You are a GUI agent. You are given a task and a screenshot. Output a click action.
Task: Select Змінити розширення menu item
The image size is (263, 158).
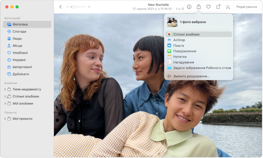click(x=191, y=76)
